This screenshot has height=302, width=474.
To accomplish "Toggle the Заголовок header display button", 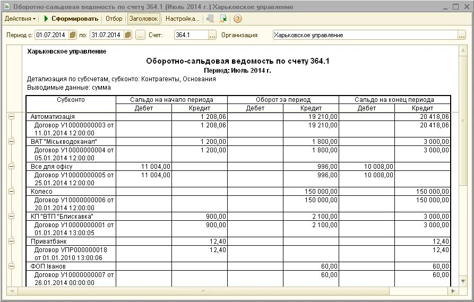I will [x=144, y=19].
